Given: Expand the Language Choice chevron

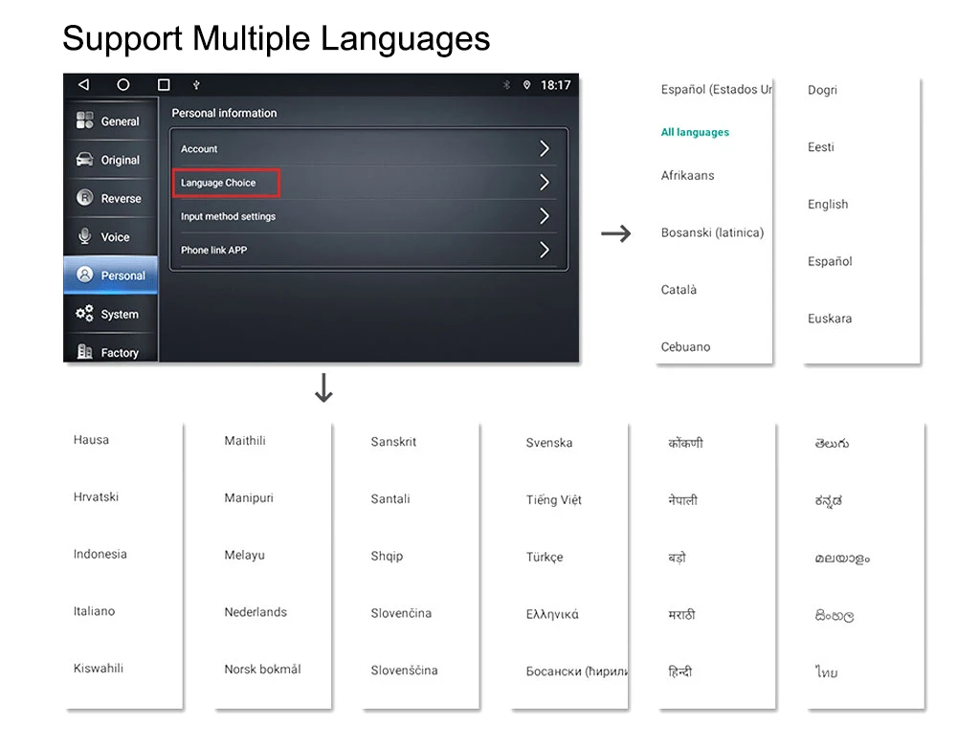Looking at the screenshot, I should pyautogui.click(x=545, y=182).
